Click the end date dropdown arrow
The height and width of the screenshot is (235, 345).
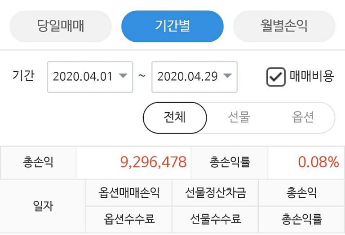(x=227, y=76)
